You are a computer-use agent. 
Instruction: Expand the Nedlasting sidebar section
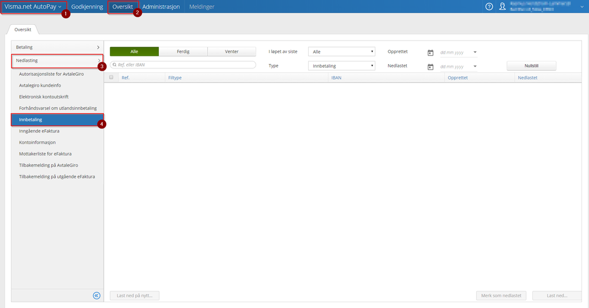point(57,61)
